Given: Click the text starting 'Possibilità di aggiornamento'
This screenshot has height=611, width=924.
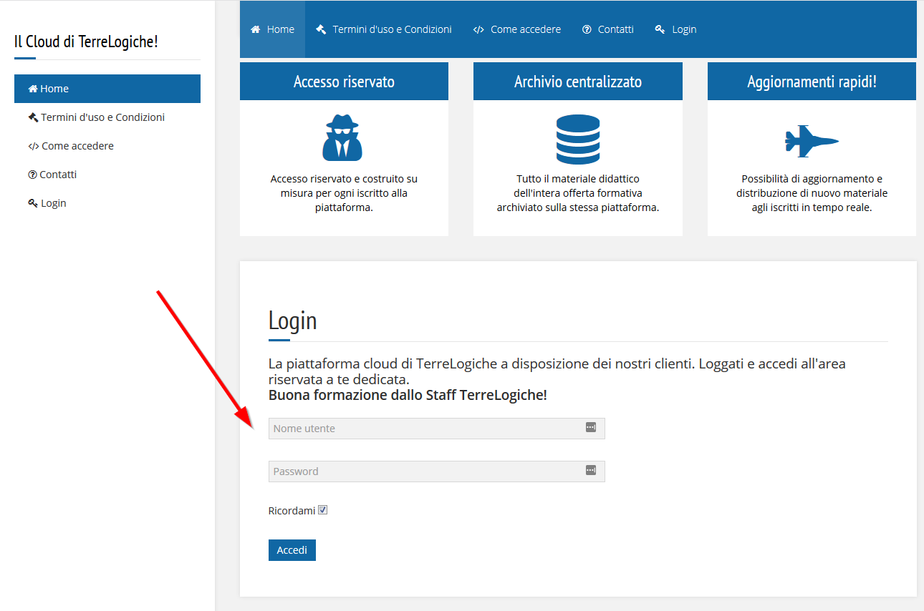Looking at the screenshot, I should (812, 193).
